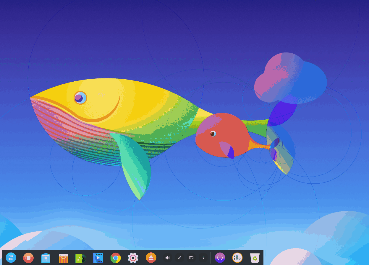The image size is (369, 265).
Task: Launch the Music player from the dock
Action: coord(81,258)
